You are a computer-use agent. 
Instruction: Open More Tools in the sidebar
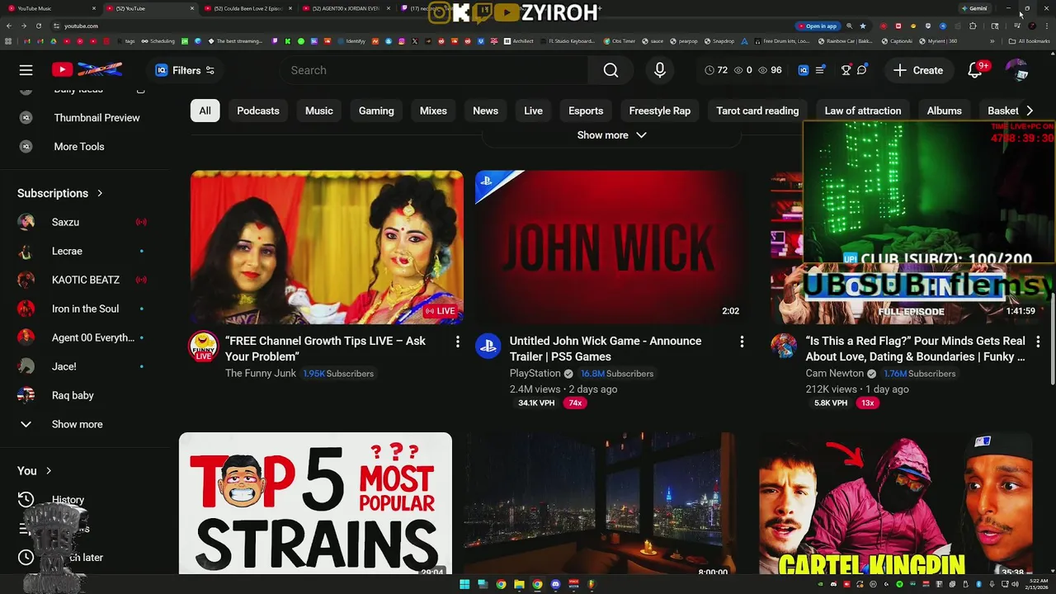79,147
